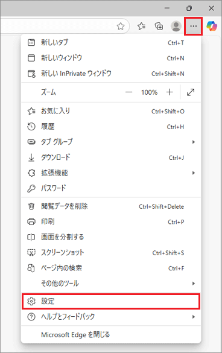
Task: Click the InPrivate window icon
Action: [x=31, y=74]
